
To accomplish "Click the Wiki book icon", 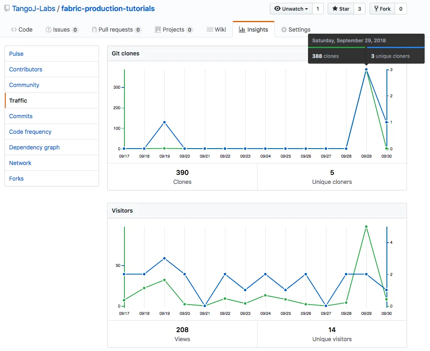I will click(210, 30).
